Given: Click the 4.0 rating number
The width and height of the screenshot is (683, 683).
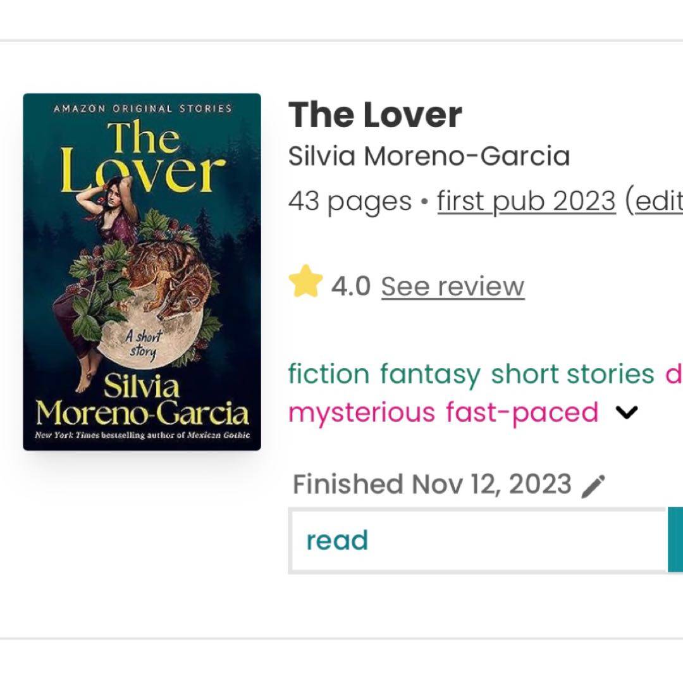Looking at the screenshot, I should point(350,286).
